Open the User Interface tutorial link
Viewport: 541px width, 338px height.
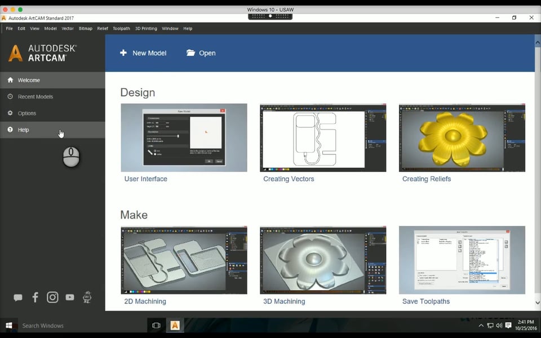click(145, 179)
